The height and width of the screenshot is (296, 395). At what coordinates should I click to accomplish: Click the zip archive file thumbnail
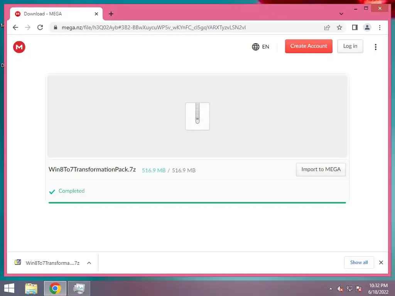pyautogui.click(x=197, y=116)
